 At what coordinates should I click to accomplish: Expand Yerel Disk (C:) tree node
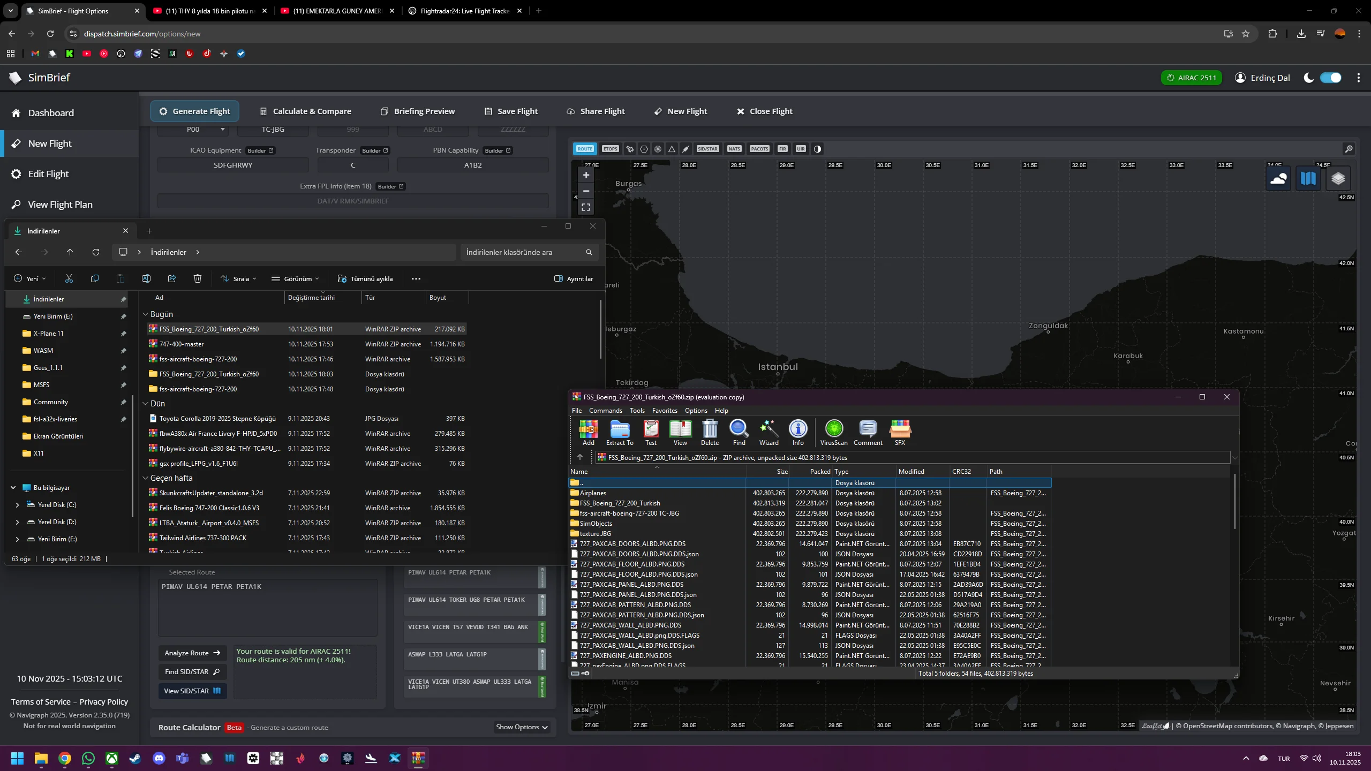17,505
